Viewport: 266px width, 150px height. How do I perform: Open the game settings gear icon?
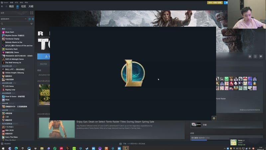click(250, 56)
